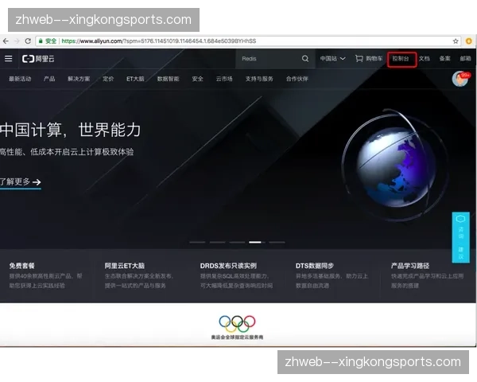The width and height of the screenshot is (477, 382).
Task: Click into the Redis search field
Action: 270,58
